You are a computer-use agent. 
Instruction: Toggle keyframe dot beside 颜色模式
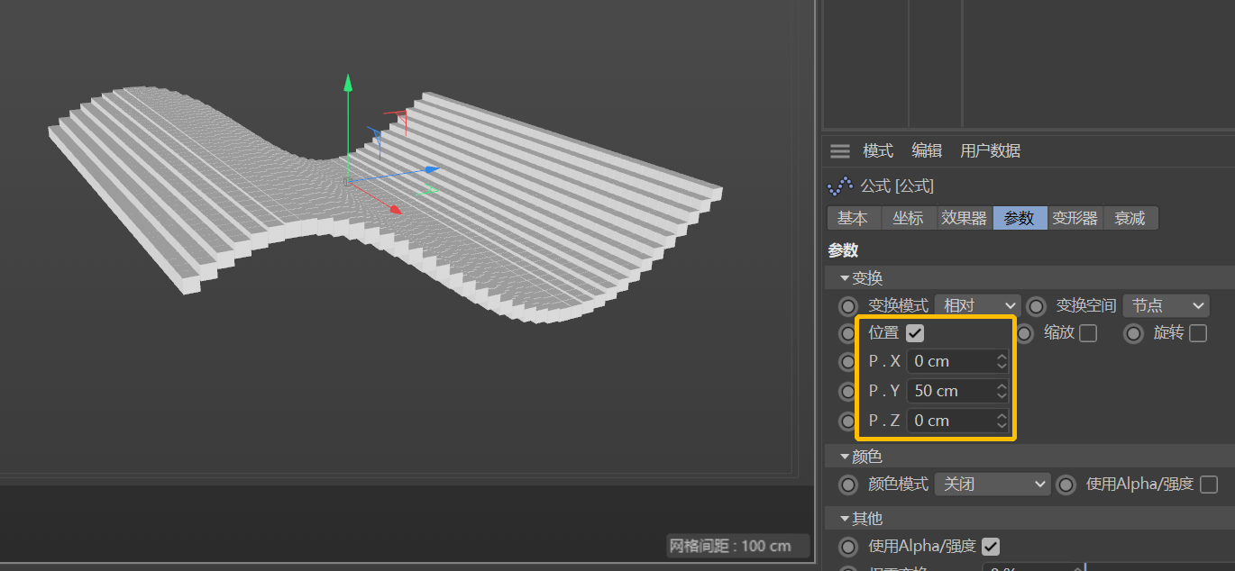pyautogui.click(x=848, y=485)
